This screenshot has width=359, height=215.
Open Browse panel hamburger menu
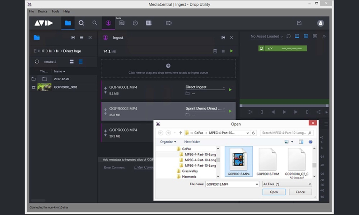point(81,38)
